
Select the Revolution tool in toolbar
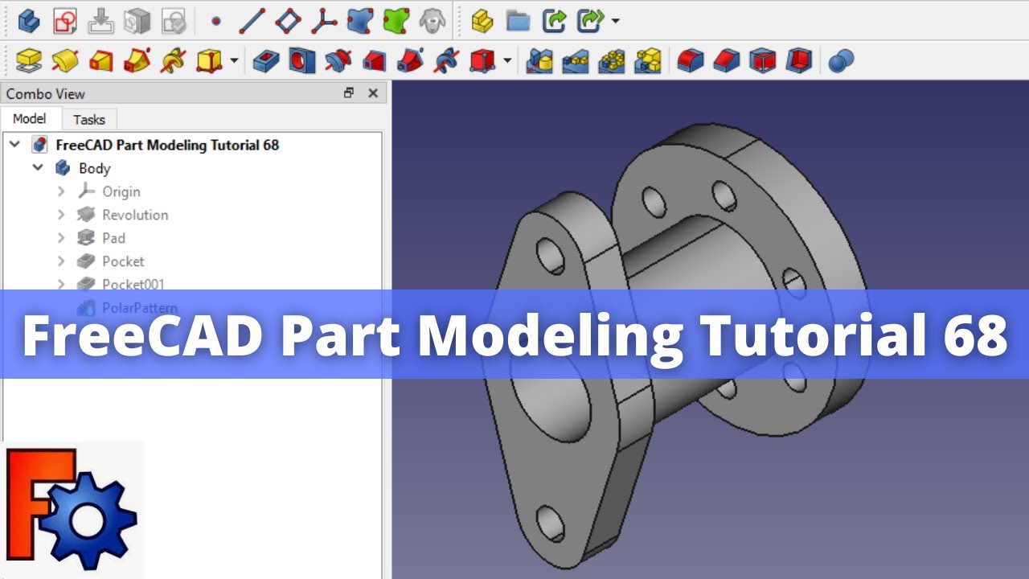65,60
